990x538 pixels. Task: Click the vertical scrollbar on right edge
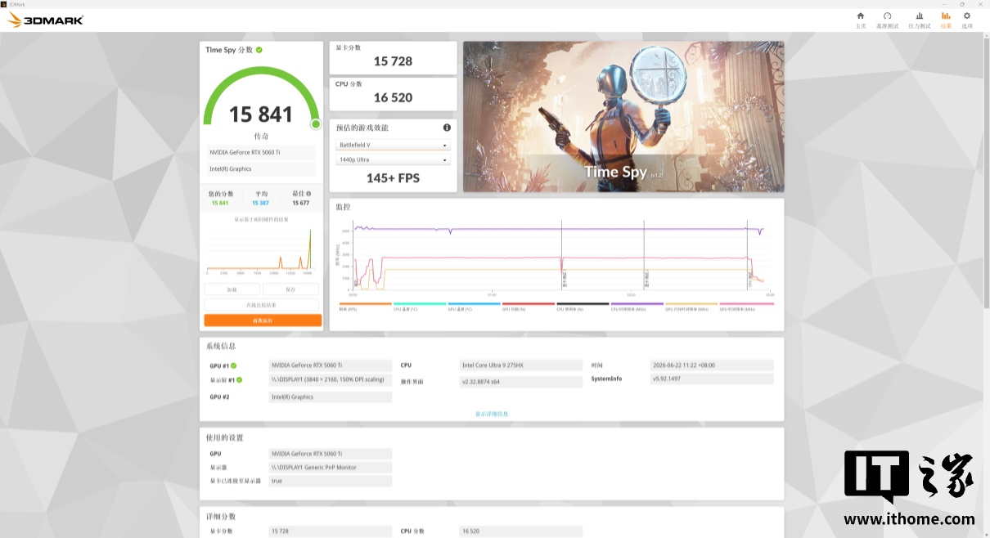click(x=985, y=172)
